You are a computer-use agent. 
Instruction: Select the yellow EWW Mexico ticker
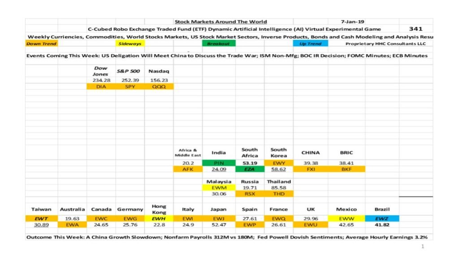pyautogui.click(x=346, y=218)
